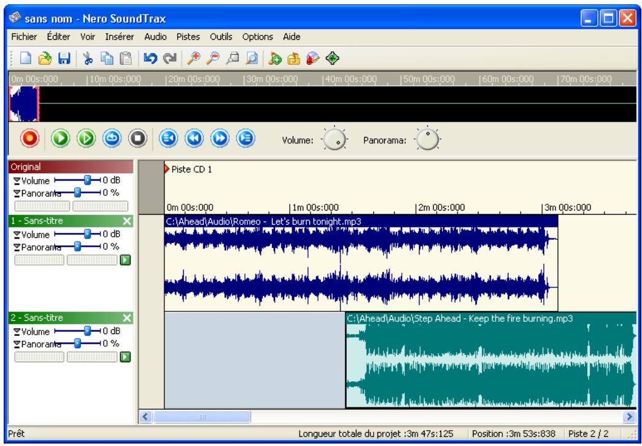Open the Aide menu
Viewport: 642px width, 446px height.
(x=292, y=37)
